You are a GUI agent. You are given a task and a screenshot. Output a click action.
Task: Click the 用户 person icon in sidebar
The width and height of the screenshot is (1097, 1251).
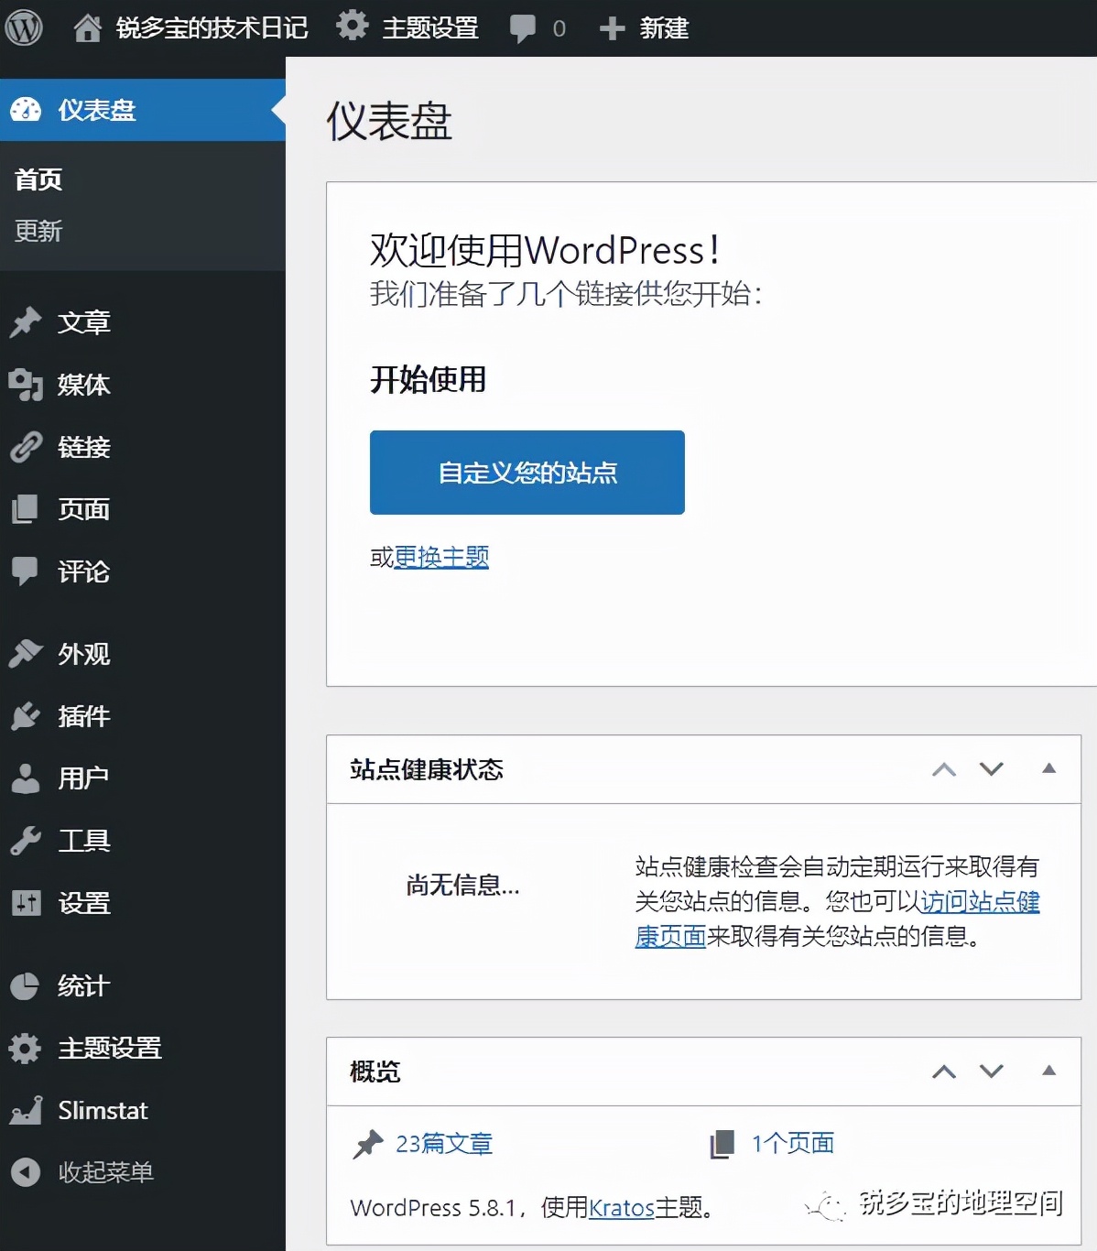26,778
